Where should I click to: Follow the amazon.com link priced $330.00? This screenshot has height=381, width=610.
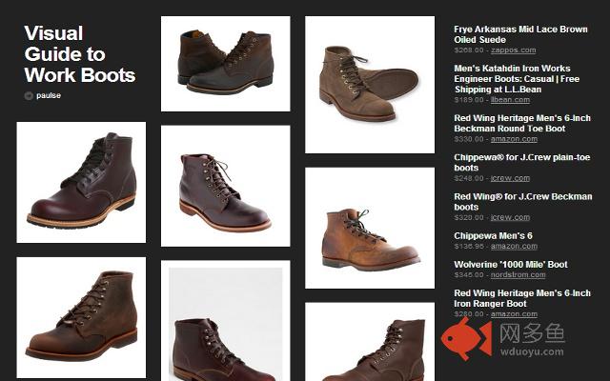(x=514, y=139)
